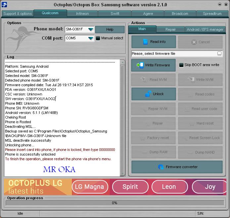This screenshot has width=230, height=218.
Task: Click the Read info document icon
Action: click(x=145, y=42)
